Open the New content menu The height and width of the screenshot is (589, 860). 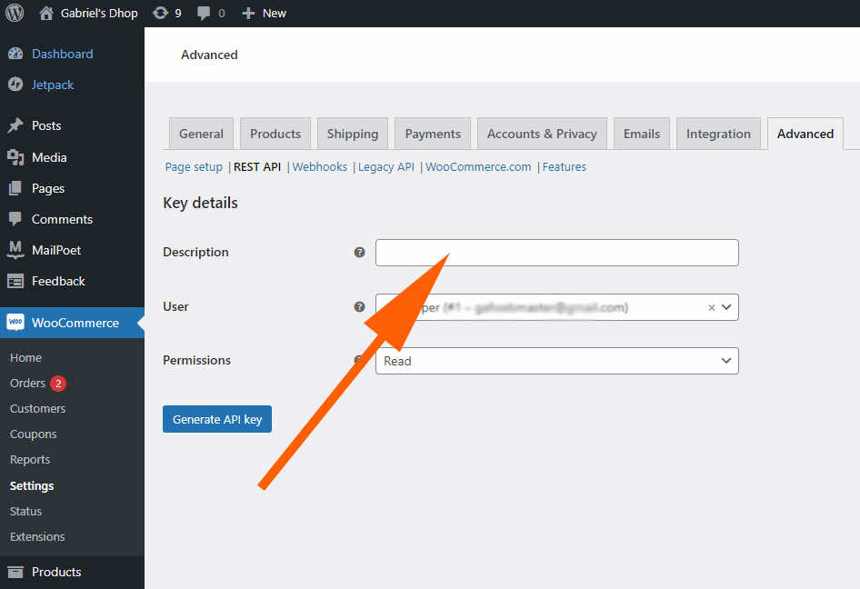point(275,13)
